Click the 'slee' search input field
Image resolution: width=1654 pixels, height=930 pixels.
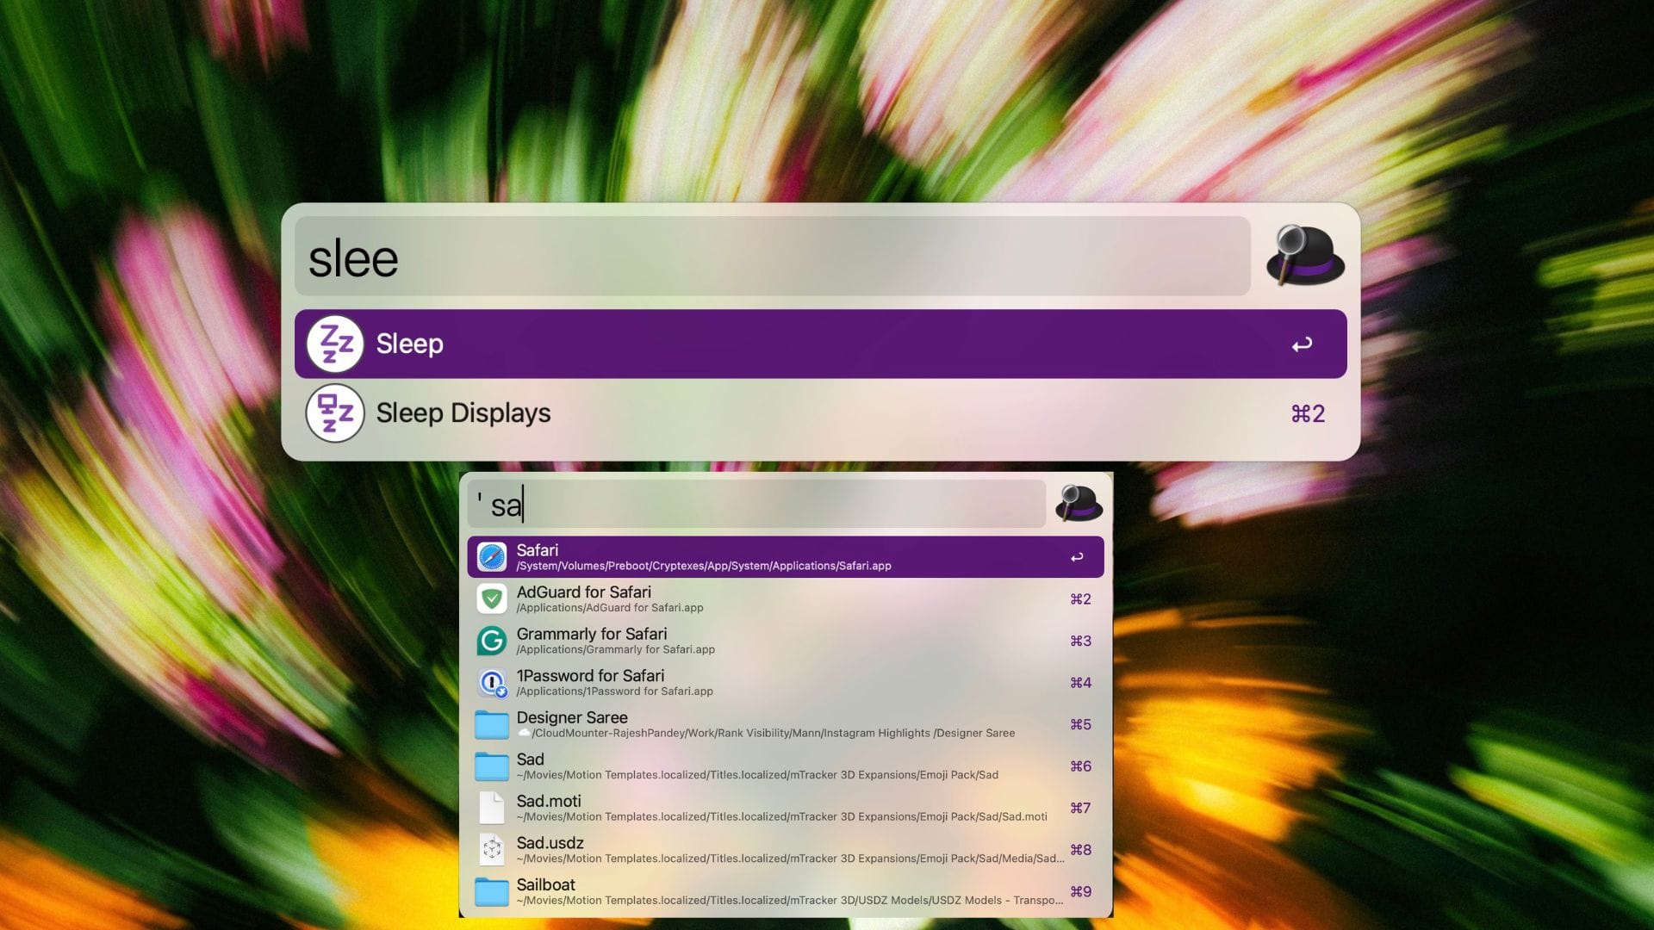tap(771, 257)
